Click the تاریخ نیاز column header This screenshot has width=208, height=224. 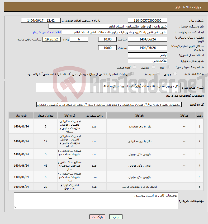point(21,116)
